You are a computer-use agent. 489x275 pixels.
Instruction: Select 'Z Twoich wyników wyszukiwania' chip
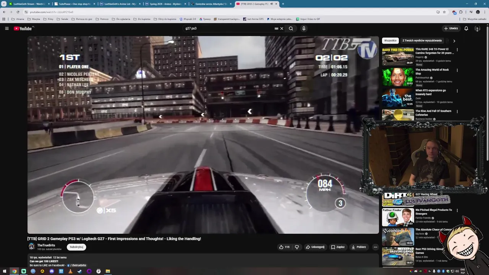click(422, 40)
